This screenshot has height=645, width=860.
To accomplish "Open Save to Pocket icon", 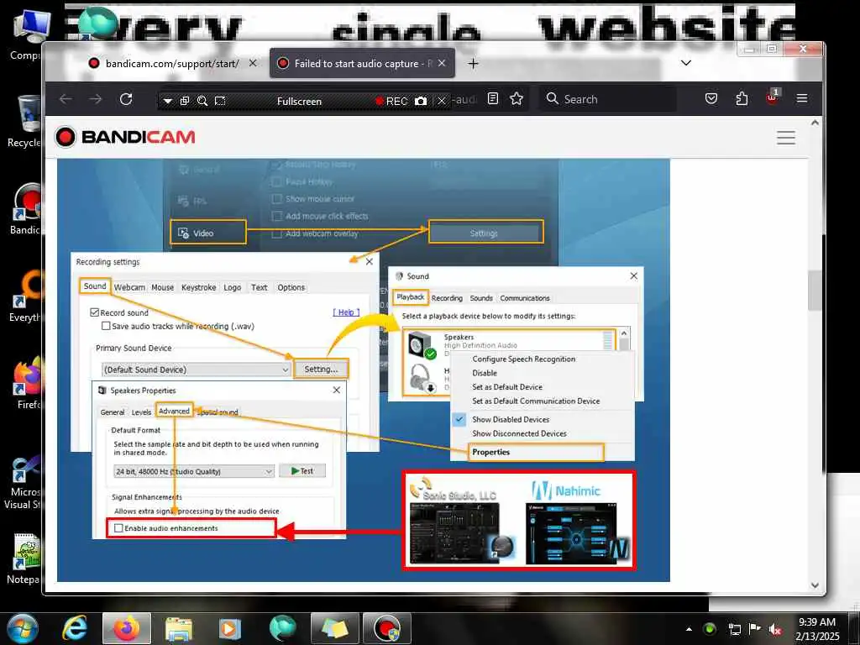I will 711,99.
